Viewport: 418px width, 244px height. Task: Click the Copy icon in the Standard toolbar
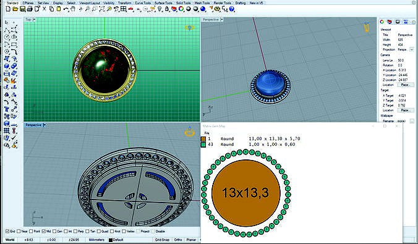pyautogui.click(x=51, y=9)
